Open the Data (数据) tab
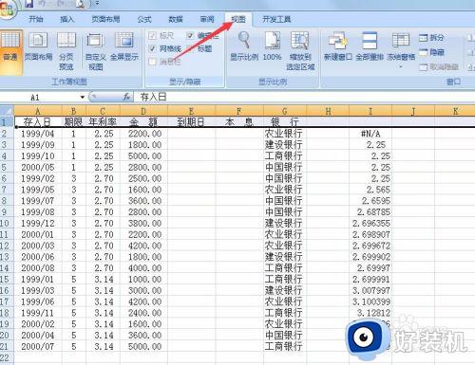 click(x=176, y=19)
